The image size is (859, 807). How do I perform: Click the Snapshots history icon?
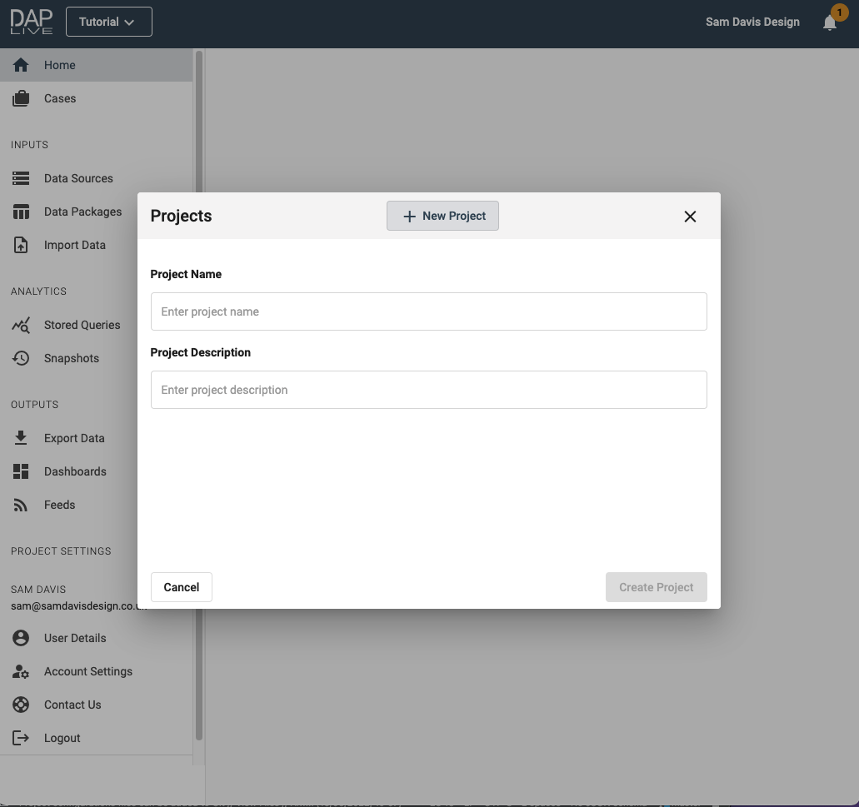[x=21, y=358]
